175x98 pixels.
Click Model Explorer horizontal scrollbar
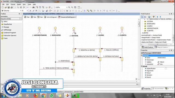tap(157, 44)
